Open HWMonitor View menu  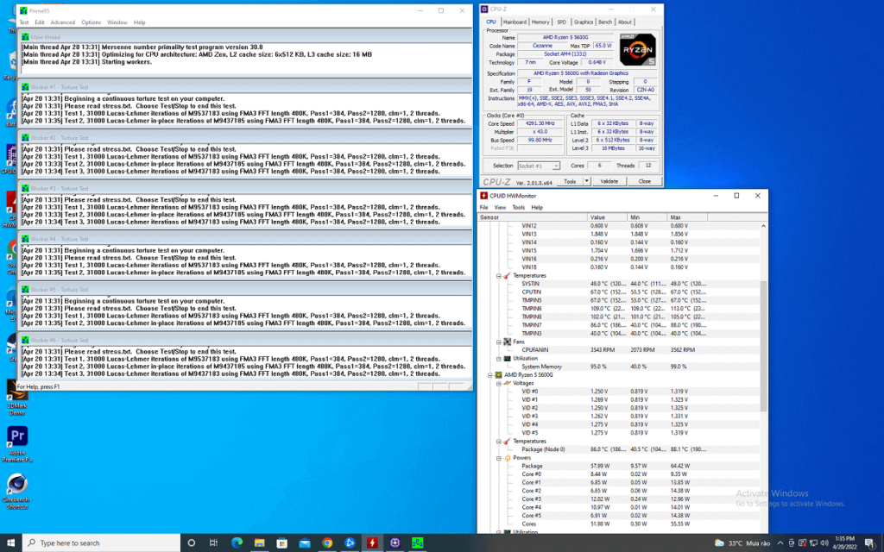click(500, 207)
